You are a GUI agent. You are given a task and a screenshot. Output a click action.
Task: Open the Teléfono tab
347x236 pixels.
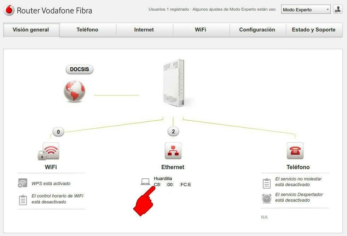[87, 30]
